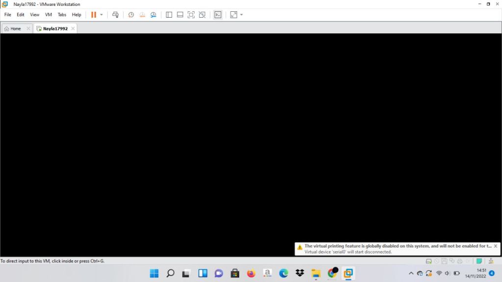Open the snapshot manager
The width and height of the screenshot is (502, 282).
pos(153,15)
